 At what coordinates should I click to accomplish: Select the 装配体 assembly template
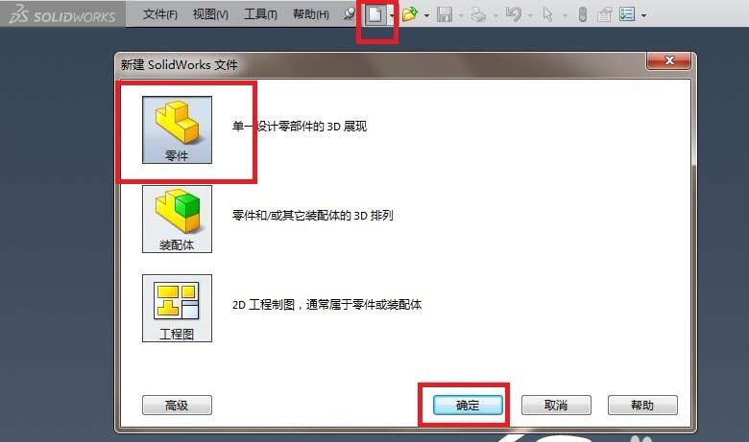tap(177, 219)
